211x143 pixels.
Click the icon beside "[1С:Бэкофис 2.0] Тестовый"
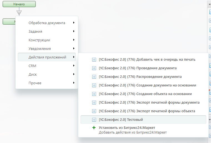[94, 120]
